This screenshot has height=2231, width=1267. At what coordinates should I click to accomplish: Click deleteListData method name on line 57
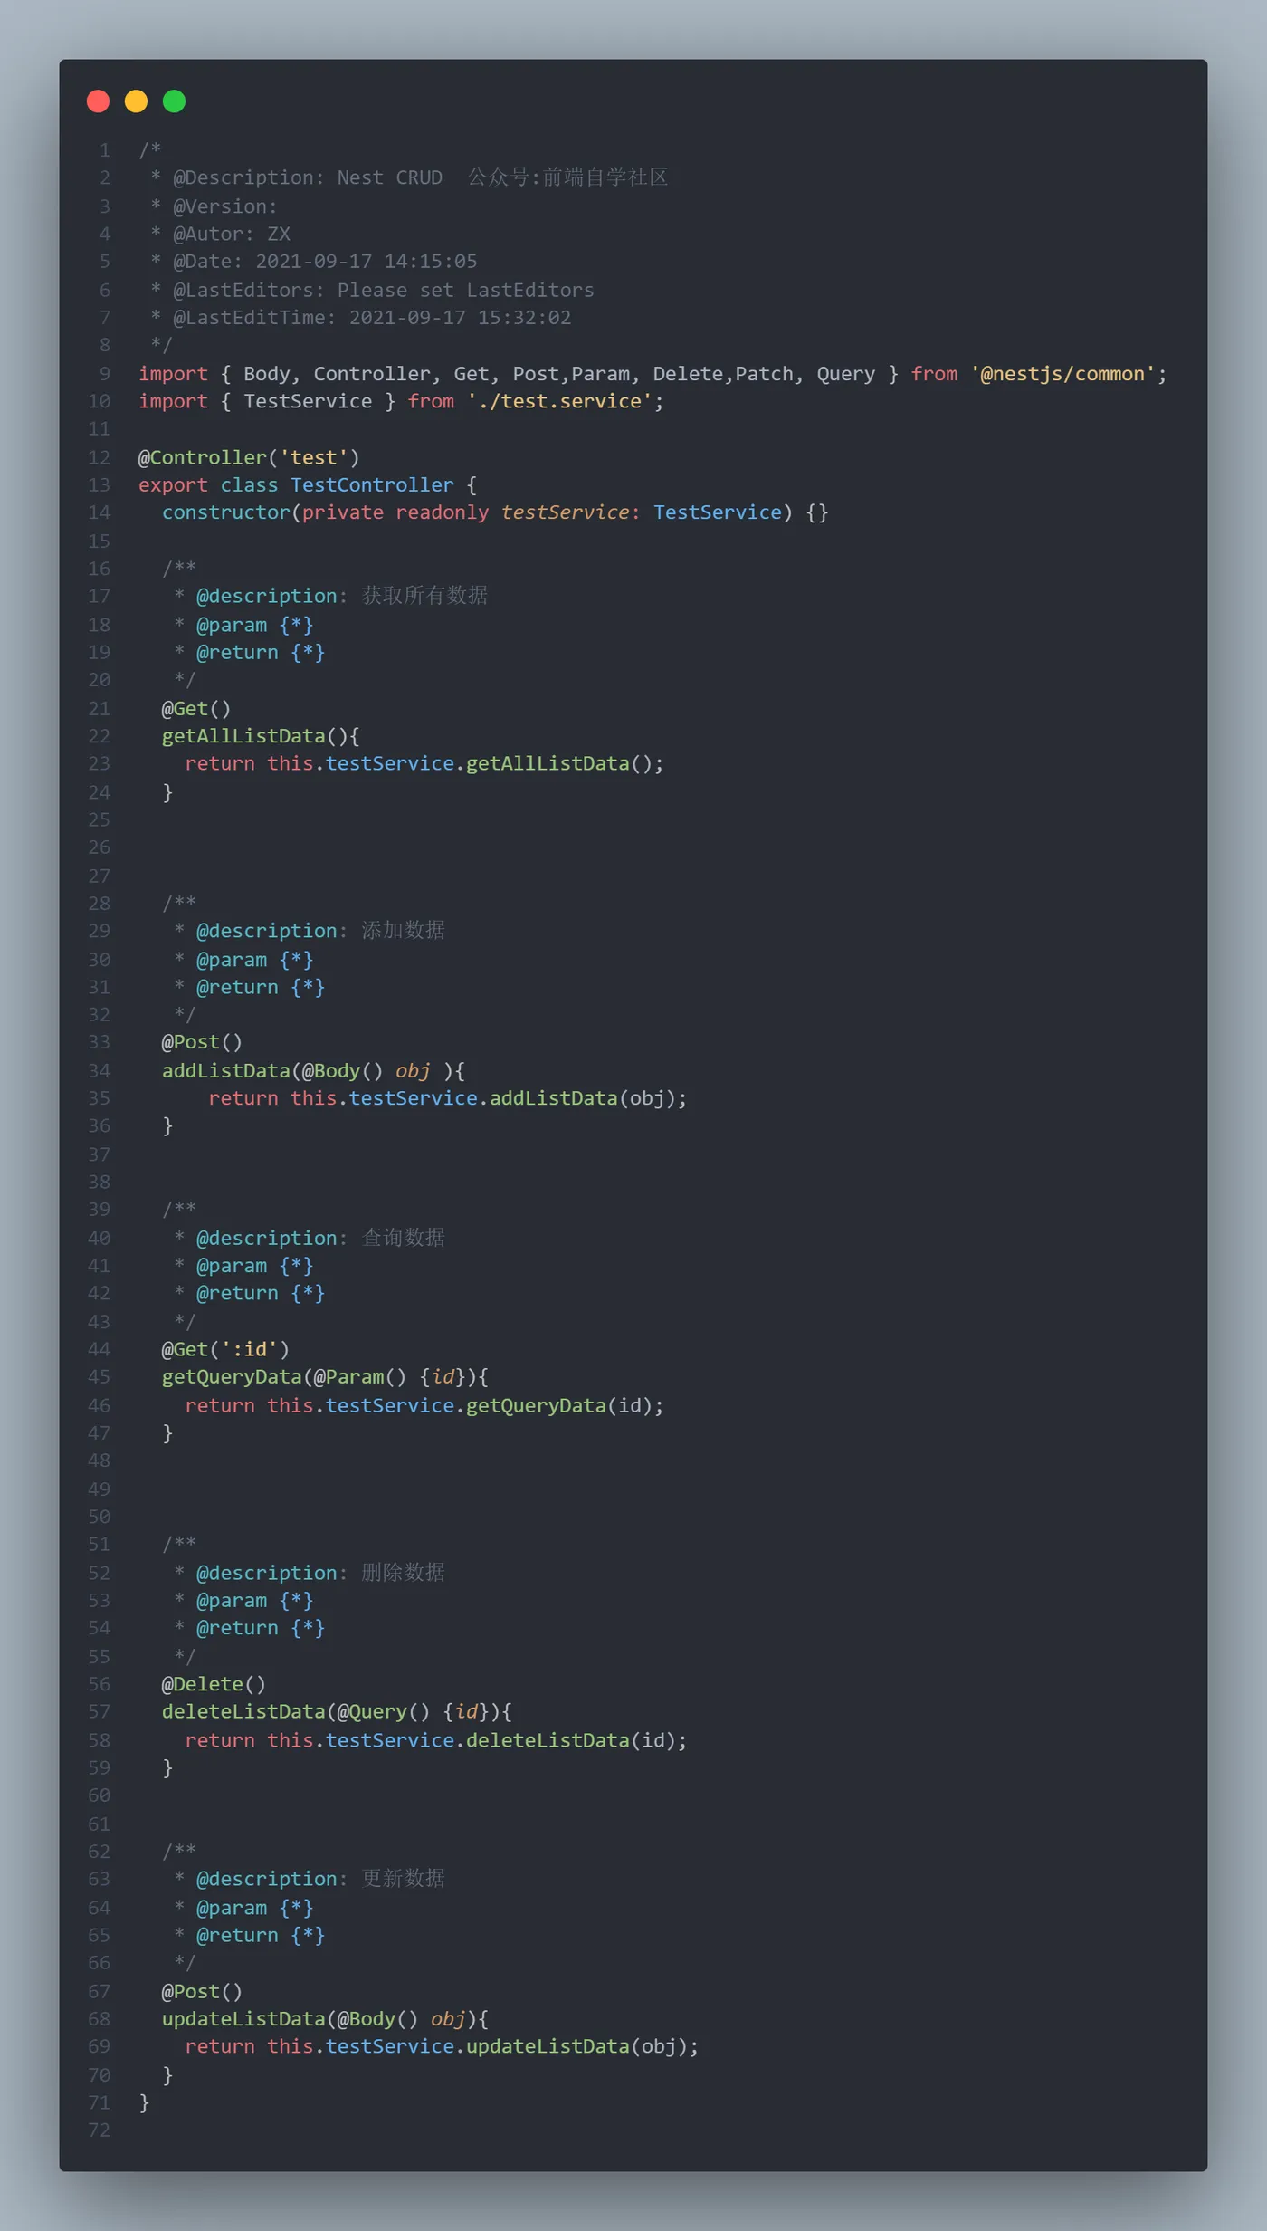(x=243, y=1711)
